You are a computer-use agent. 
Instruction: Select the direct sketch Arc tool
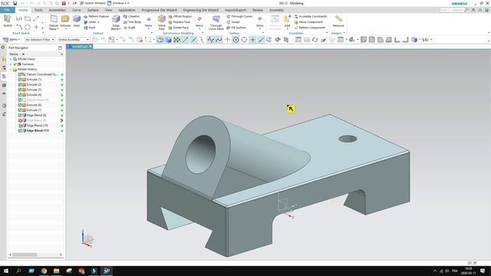pyautogui.click(x=19, y=28)
